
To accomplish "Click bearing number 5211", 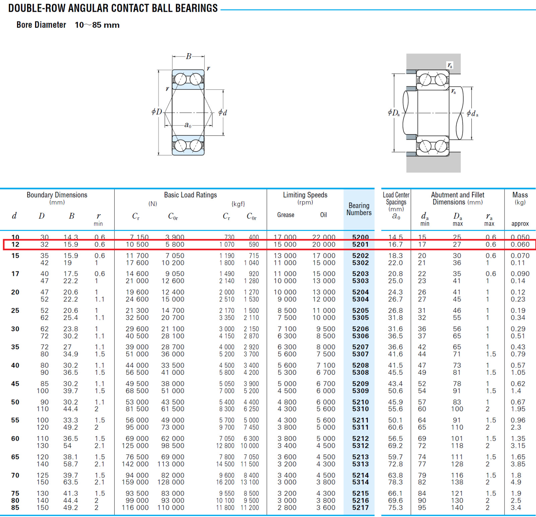I will (x=360, y=420).
